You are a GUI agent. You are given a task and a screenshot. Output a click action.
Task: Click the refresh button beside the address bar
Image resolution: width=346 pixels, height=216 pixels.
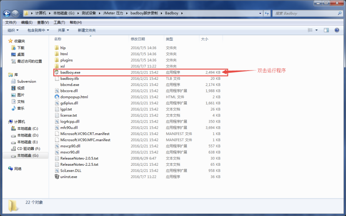(x=267, y=13)
